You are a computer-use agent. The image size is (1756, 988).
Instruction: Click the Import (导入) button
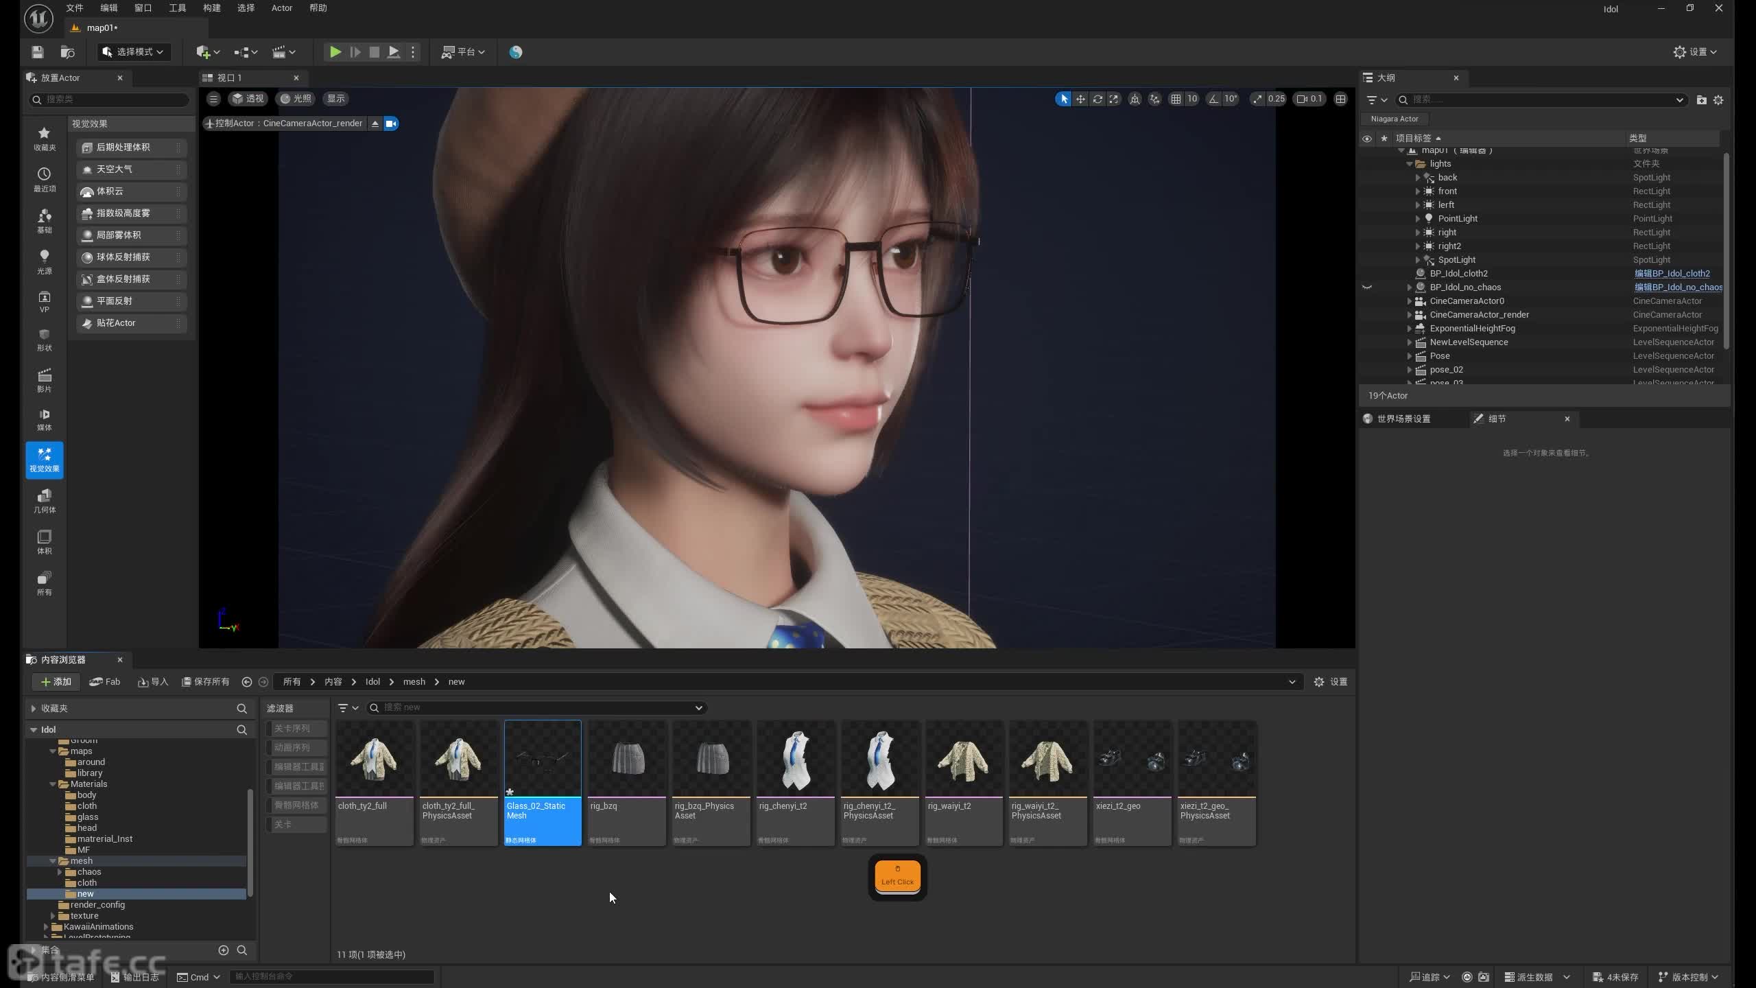coord(153,681)
